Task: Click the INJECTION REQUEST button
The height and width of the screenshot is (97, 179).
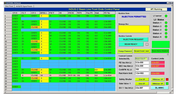Action: 133,39
